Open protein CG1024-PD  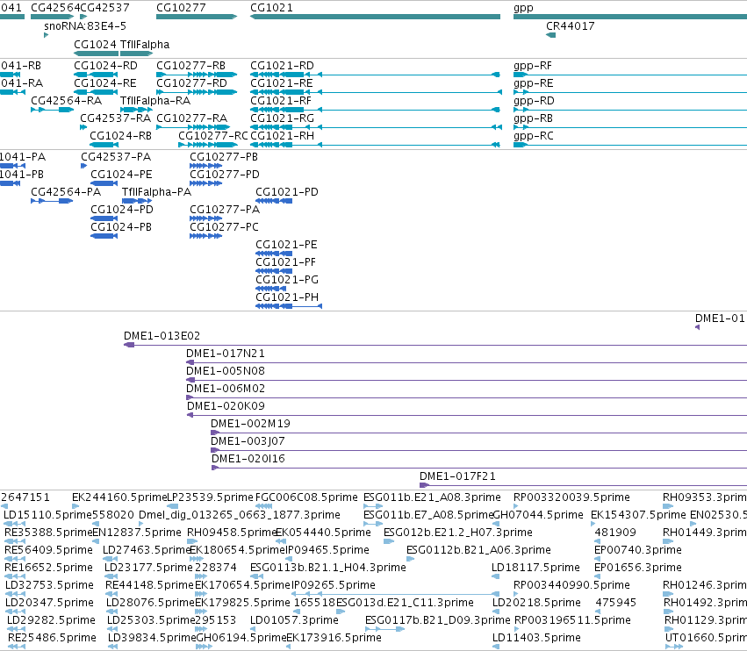tap(122, 210)
